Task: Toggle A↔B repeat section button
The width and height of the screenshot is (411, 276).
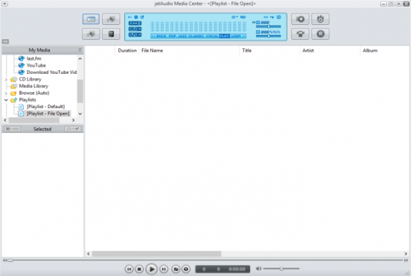Action: (135, 24)
